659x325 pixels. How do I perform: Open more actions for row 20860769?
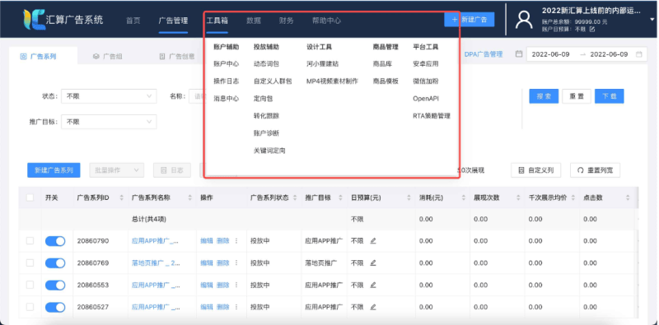[x=236, y=262]
